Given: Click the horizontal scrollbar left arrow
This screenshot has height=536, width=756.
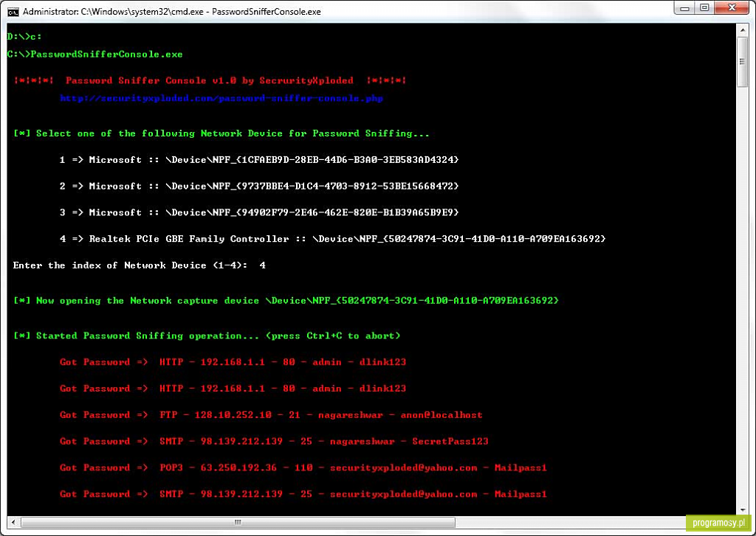Looking at the screenshot, I should coord(13,522).
